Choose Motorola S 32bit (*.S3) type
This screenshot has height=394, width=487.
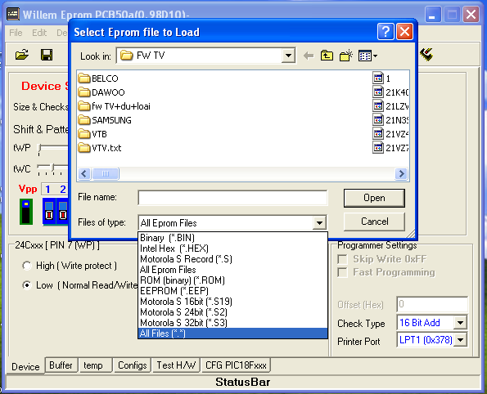[x=232, y=323]
